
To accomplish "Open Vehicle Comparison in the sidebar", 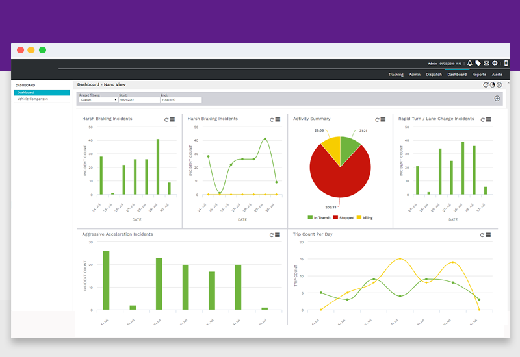I will pyautogui.click(x=32, y=99).
